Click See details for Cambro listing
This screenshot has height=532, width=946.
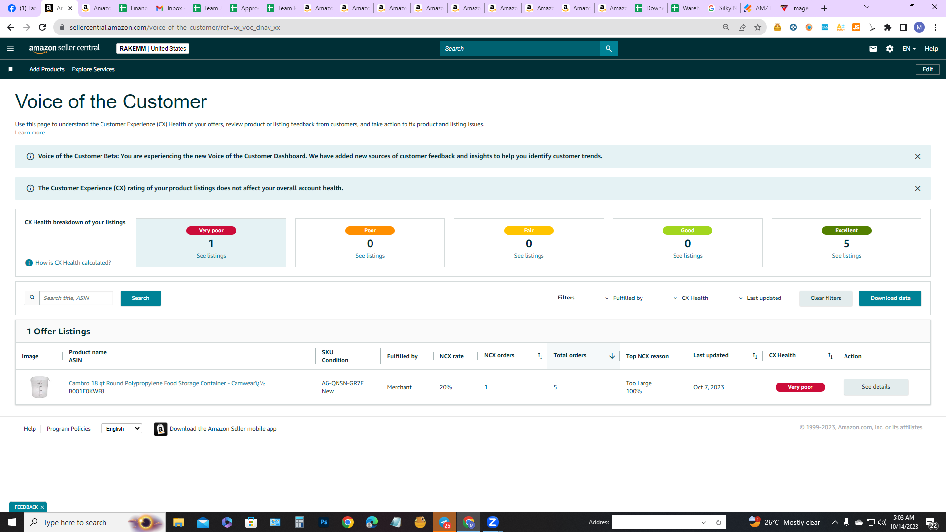[876, 387]
